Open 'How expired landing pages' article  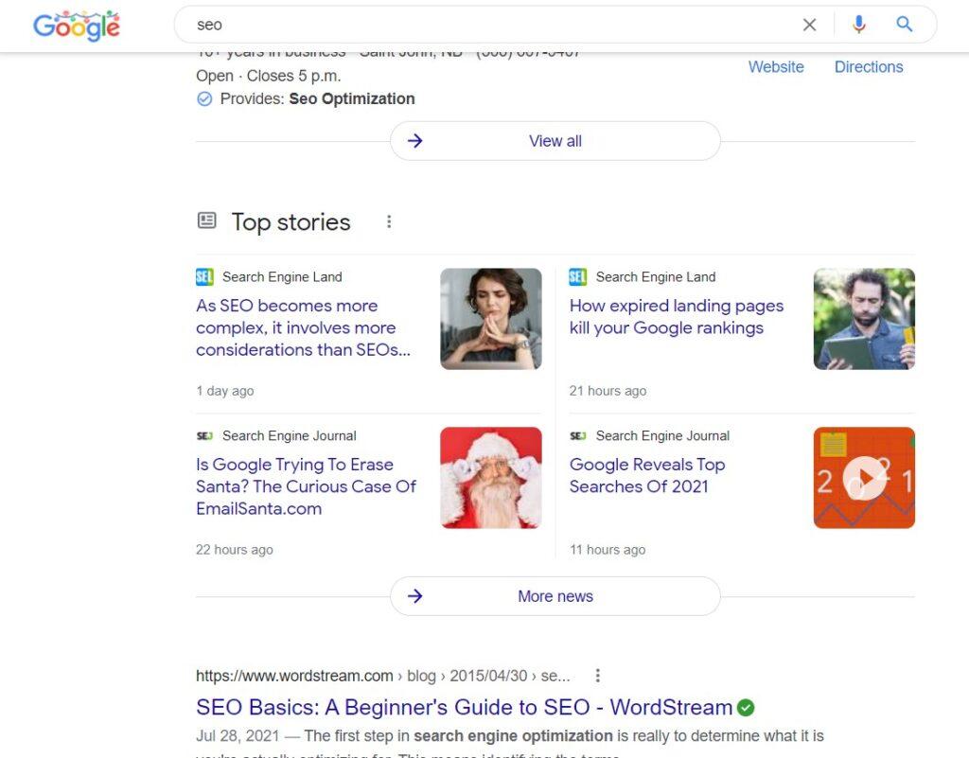(676, 316)
